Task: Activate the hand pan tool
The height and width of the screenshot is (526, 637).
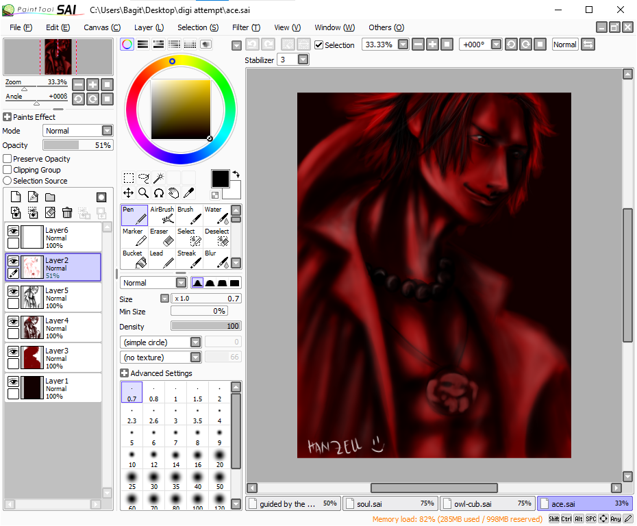Action: (x=173, y=193)
